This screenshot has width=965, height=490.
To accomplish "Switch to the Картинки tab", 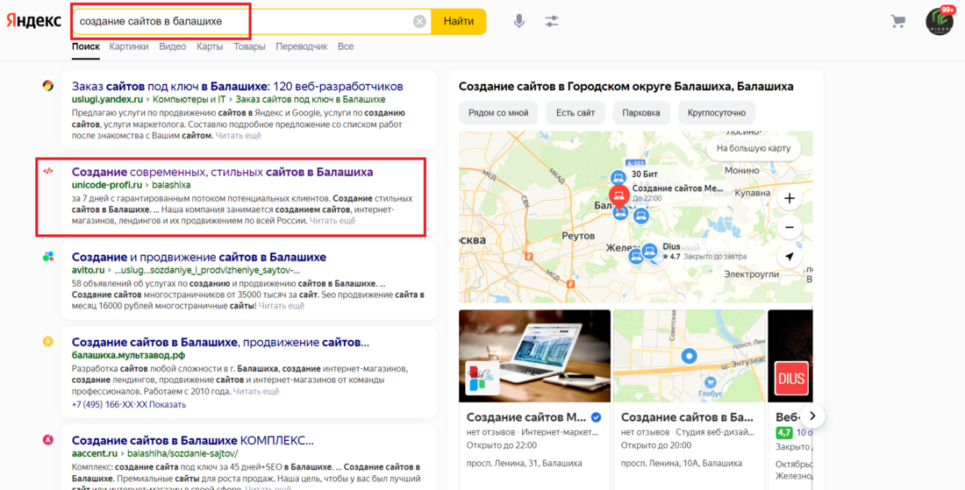I will 129,46.
